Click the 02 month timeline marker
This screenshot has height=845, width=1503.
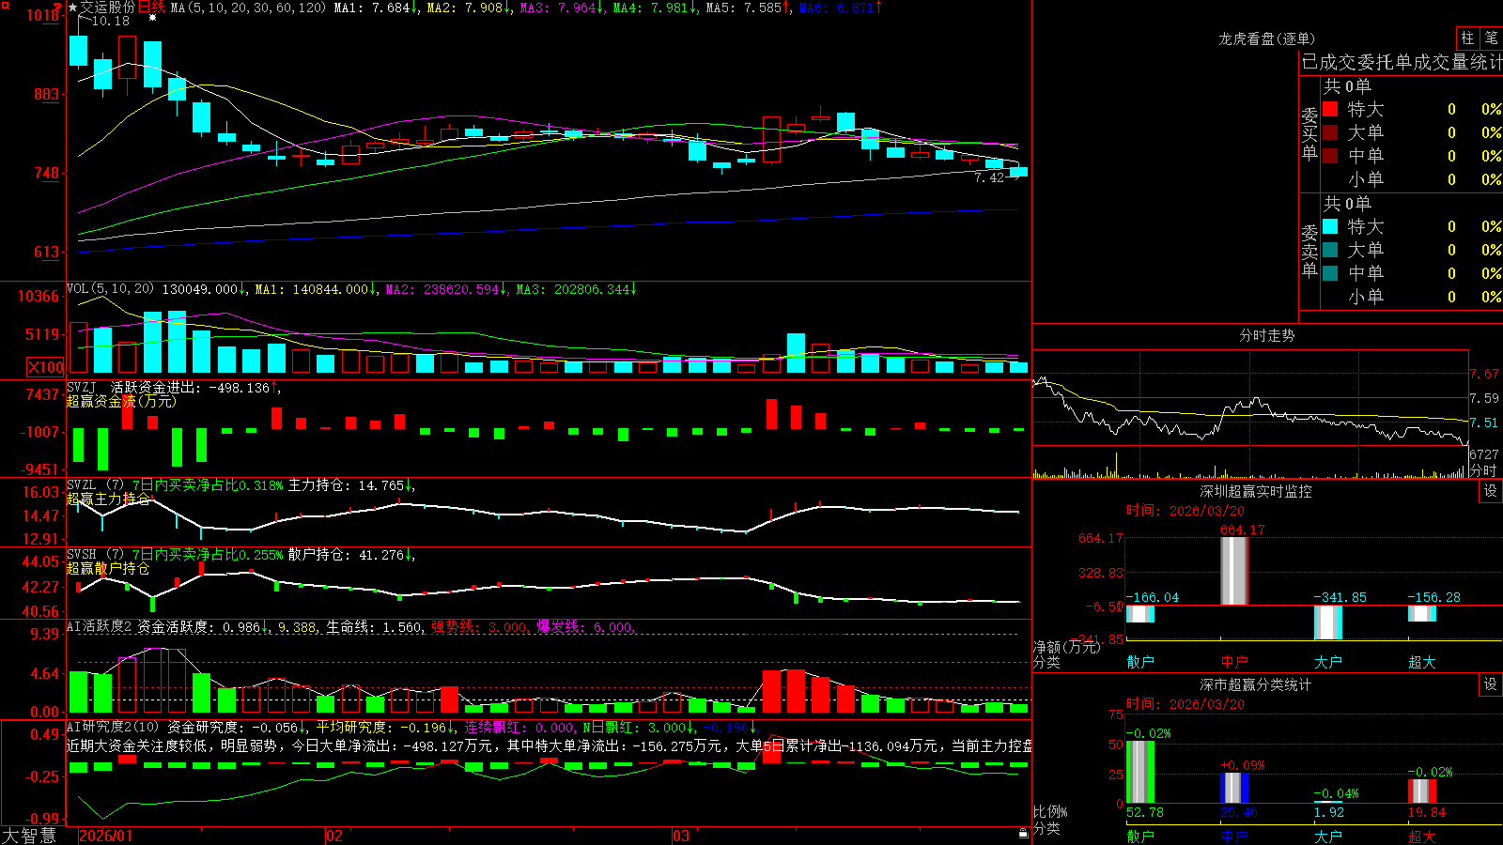[x=334, y=836]
